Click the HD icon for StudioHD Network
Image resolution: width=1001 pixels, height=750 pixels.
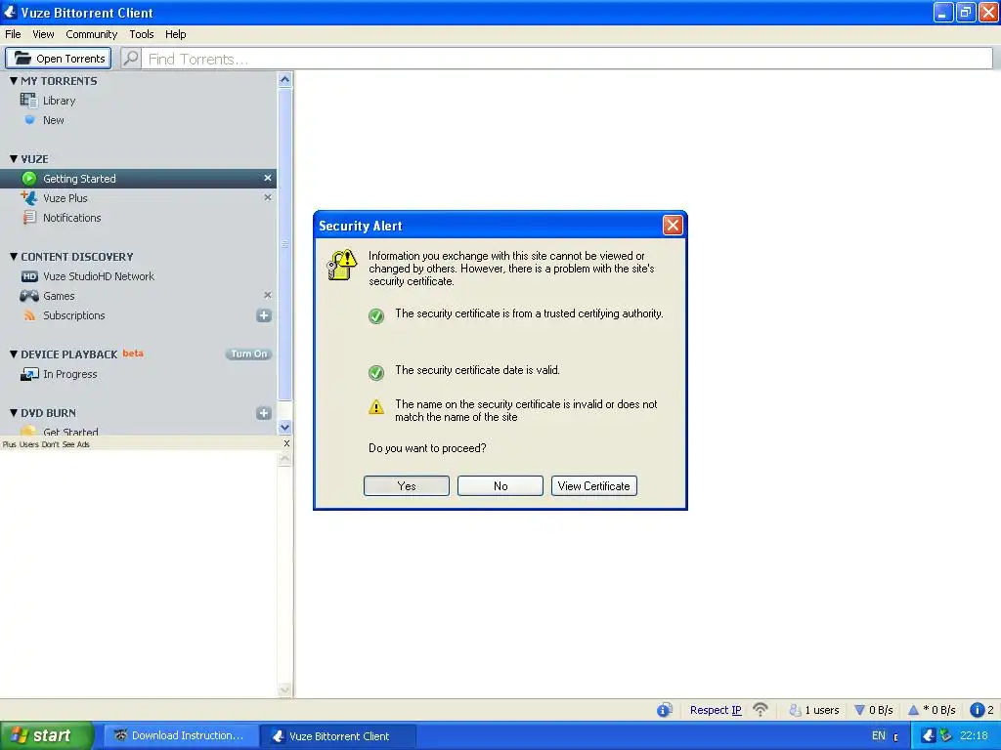click(x=29, y=276)
